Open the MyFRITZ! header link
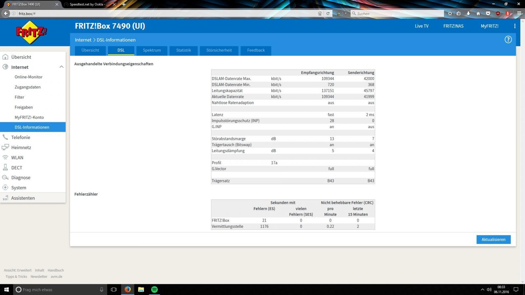The height and width of the screenshot is (295, 525). [490, 26]
